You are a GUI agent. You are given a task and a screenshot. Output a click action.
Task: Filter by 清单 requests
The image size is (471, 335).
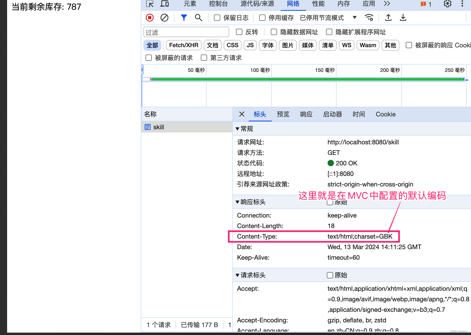click(x=328, y=45)
